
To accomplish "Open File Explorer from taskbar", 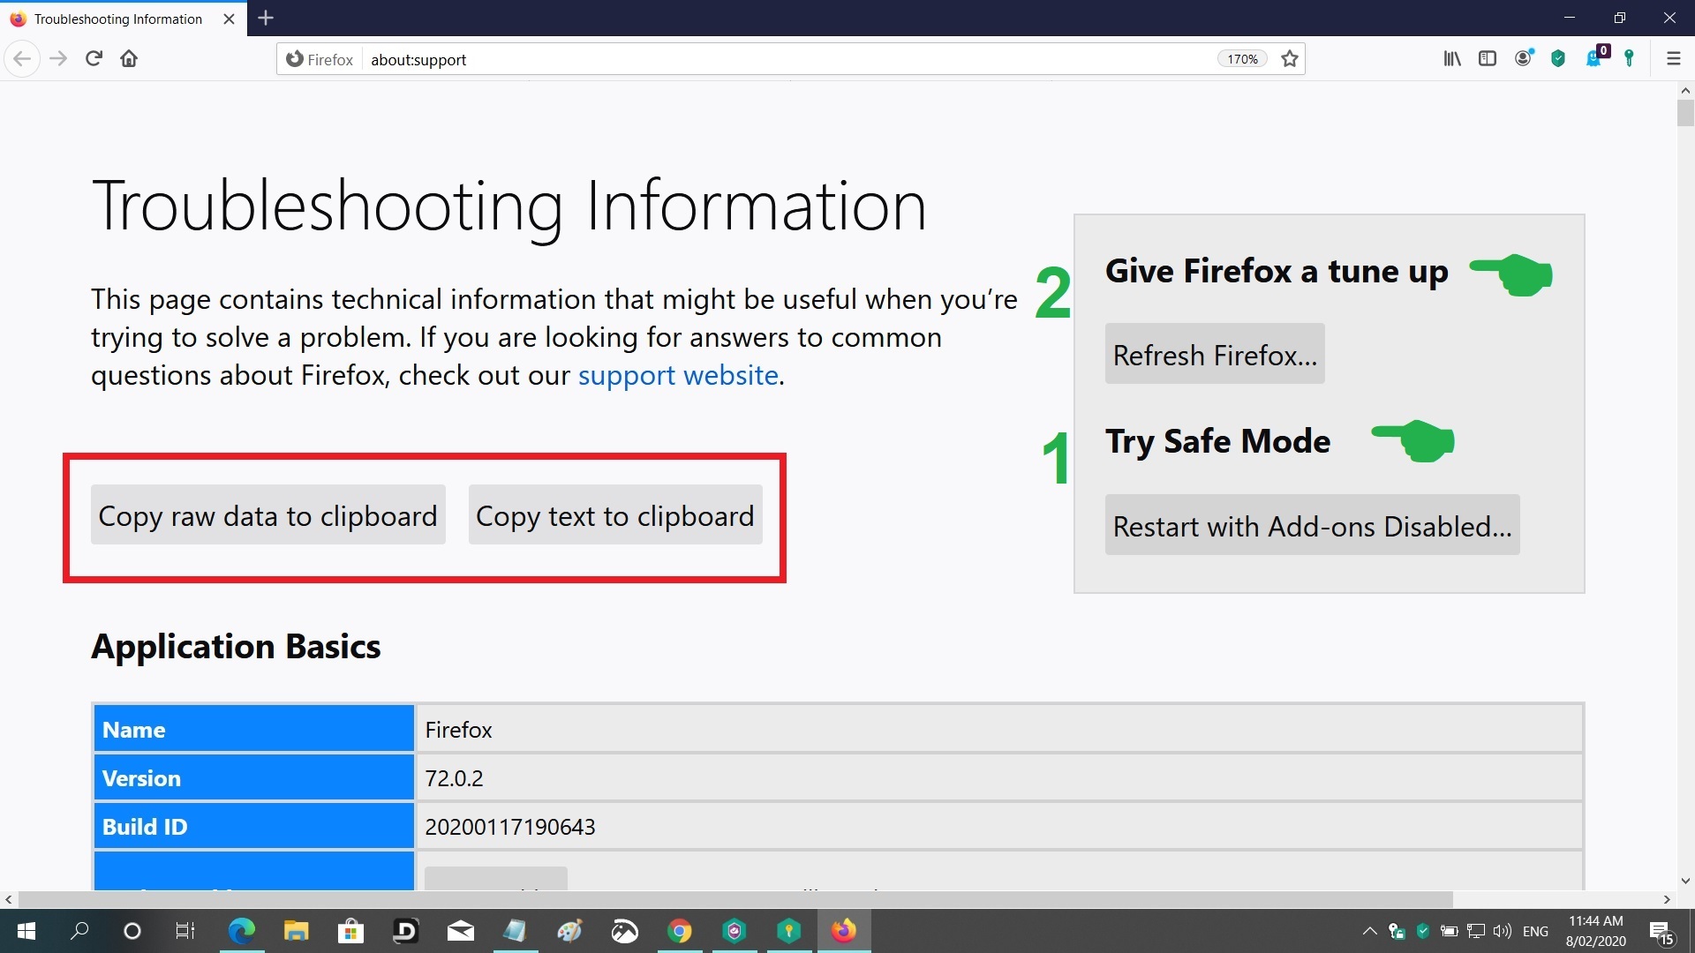I will [x=296, y=931].
